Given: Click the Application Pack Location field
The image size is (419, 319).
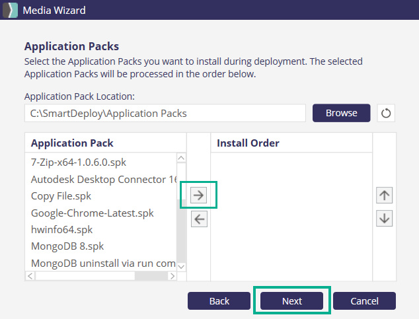Looking at the screenshot, I should pos(165,113).
